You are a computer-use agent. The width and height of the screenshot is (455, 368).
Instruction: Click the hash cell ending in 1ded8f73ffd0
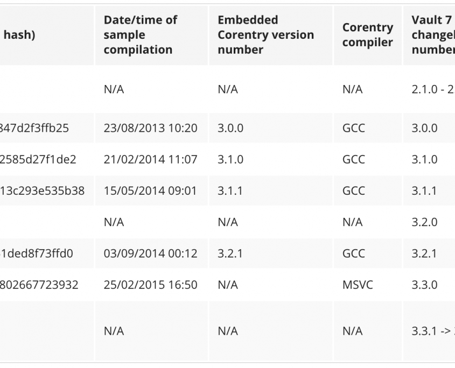click(x=37, y=253)
